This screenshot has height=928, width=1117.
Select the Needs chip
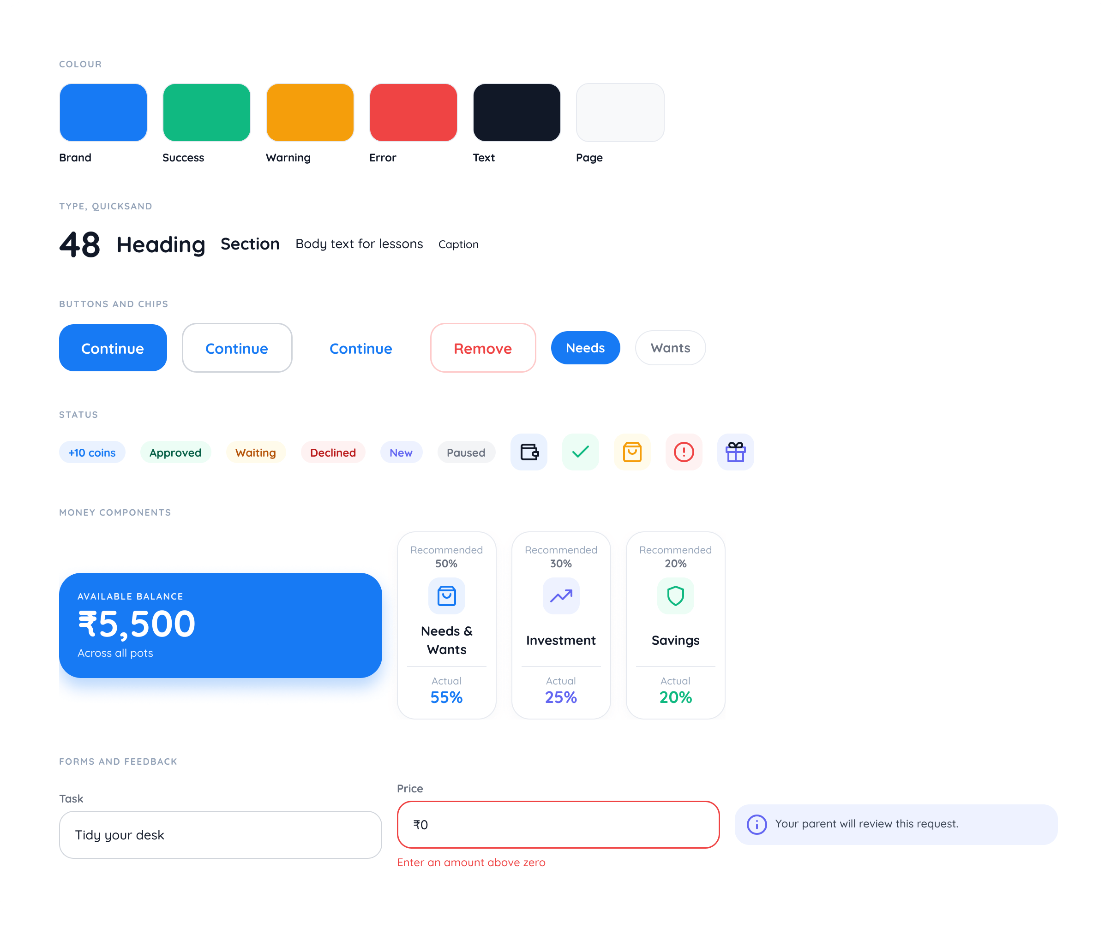pos(585,348)
